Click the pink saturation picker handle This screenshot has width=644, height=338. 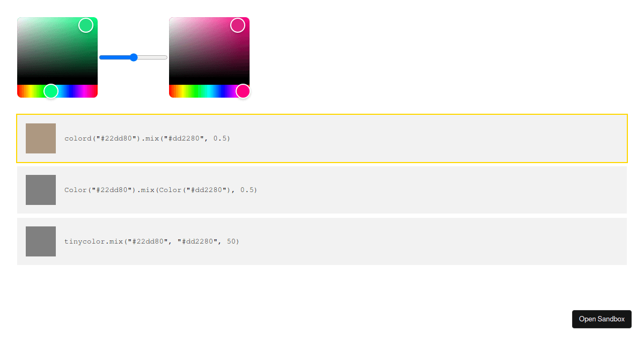point(238,25)
